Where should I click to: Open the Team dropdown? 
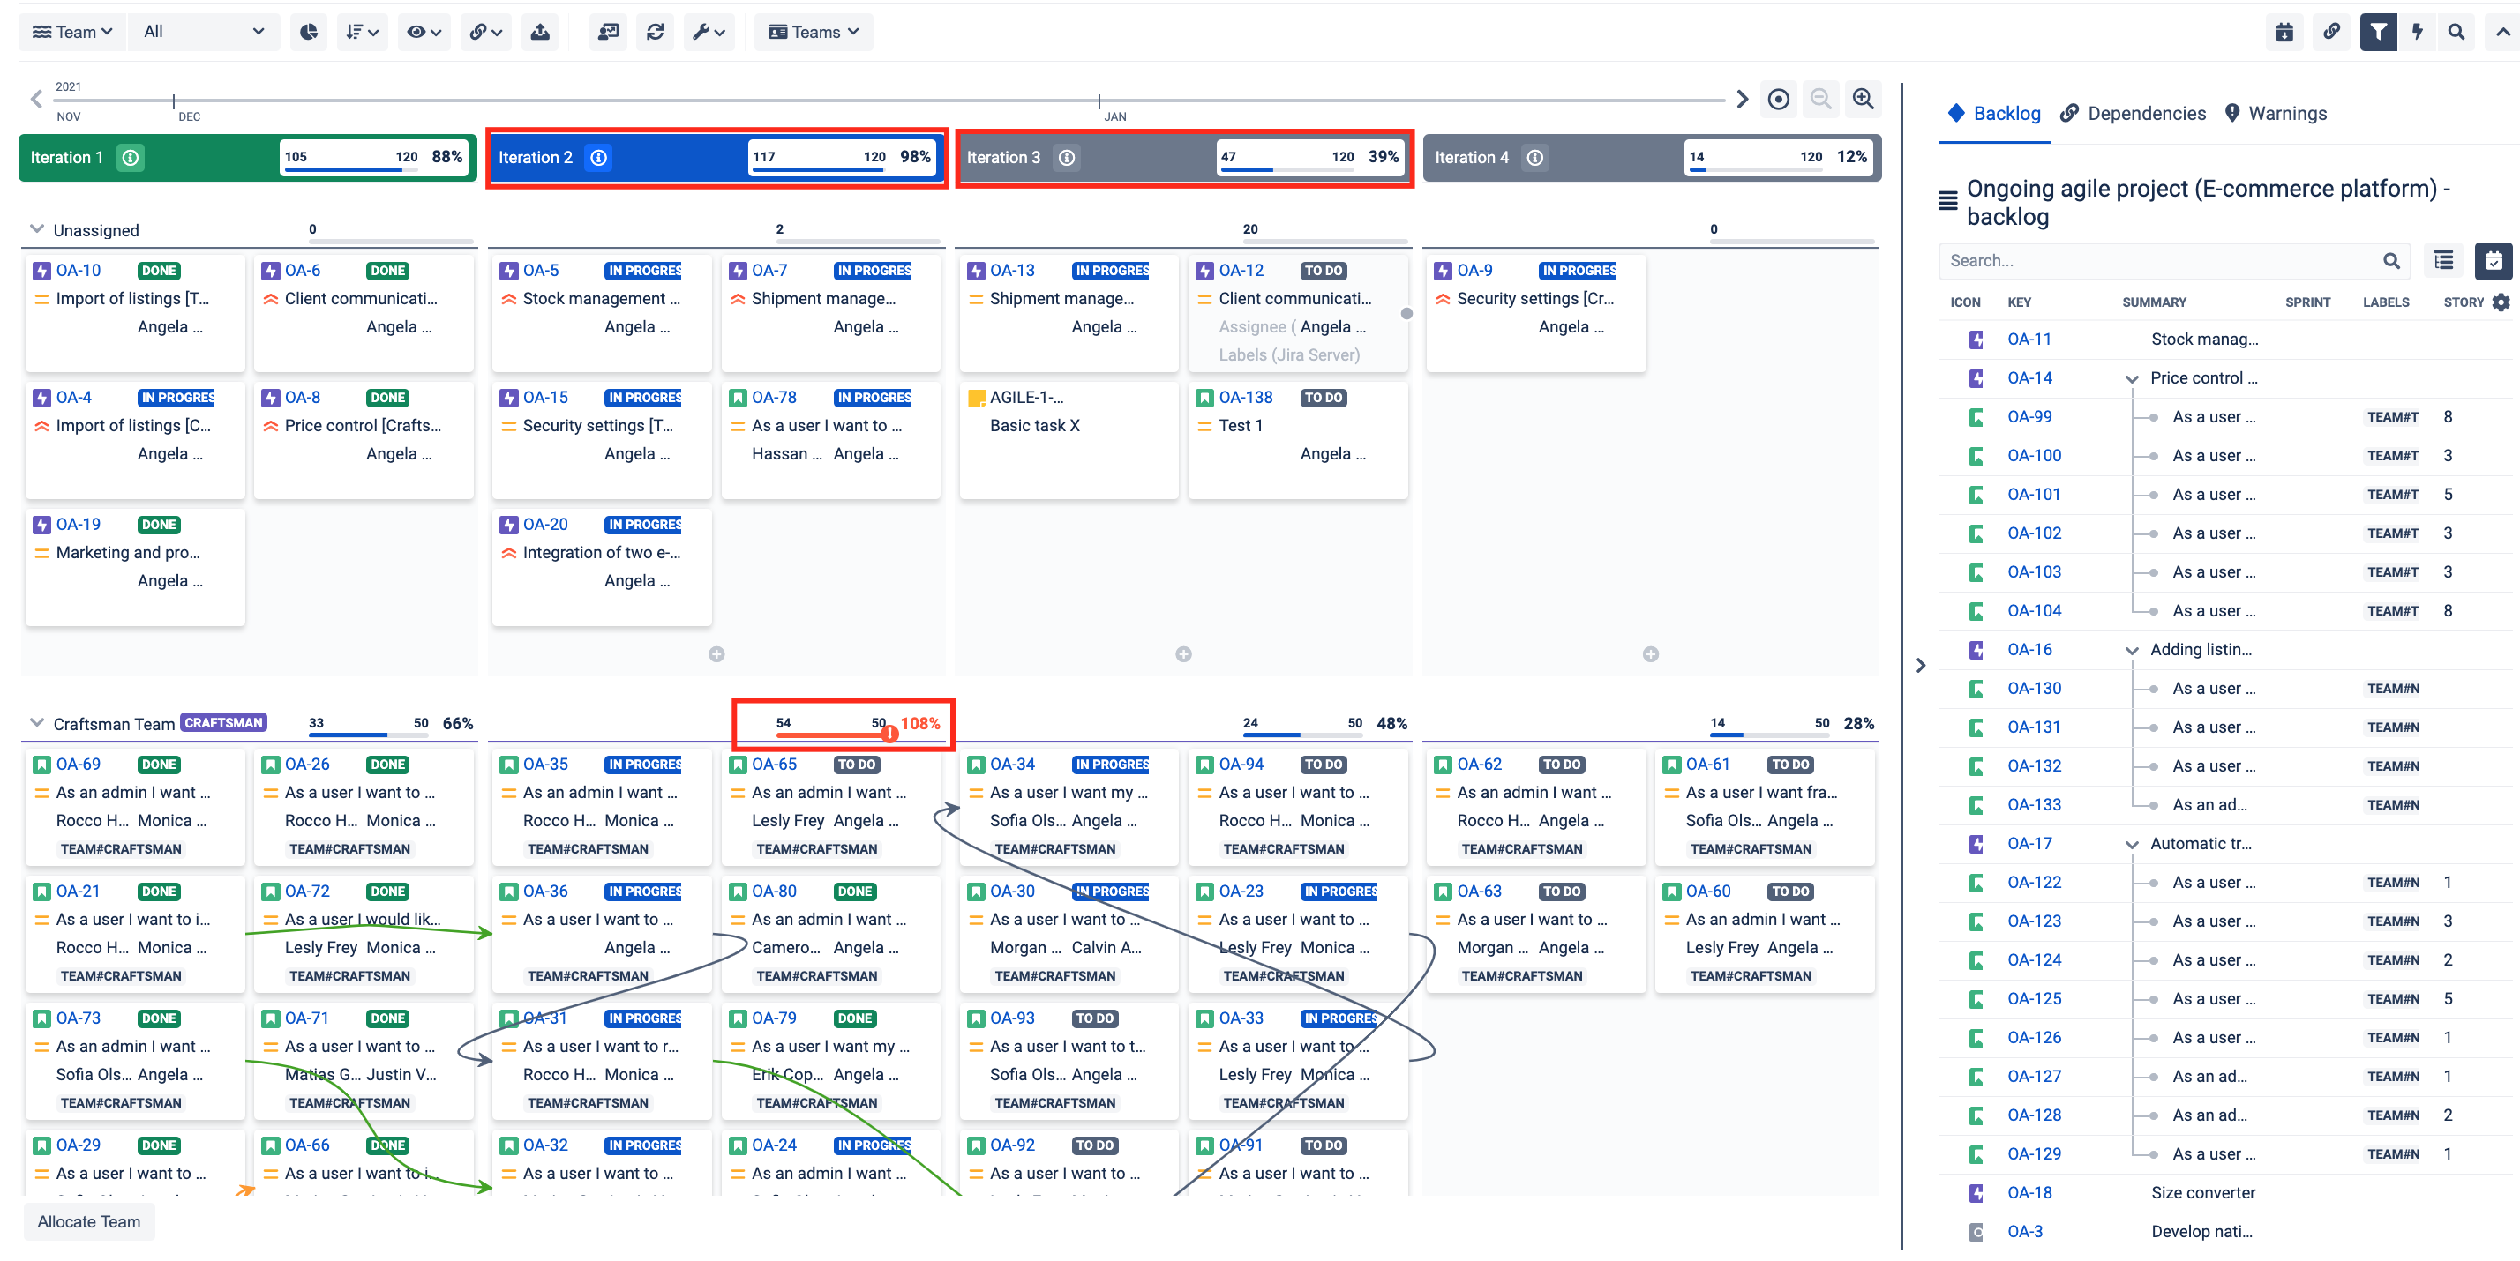pos(72,31)
